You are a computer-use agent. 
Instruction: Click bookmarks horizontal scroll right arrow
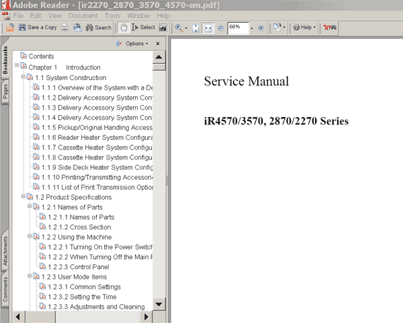146,317
